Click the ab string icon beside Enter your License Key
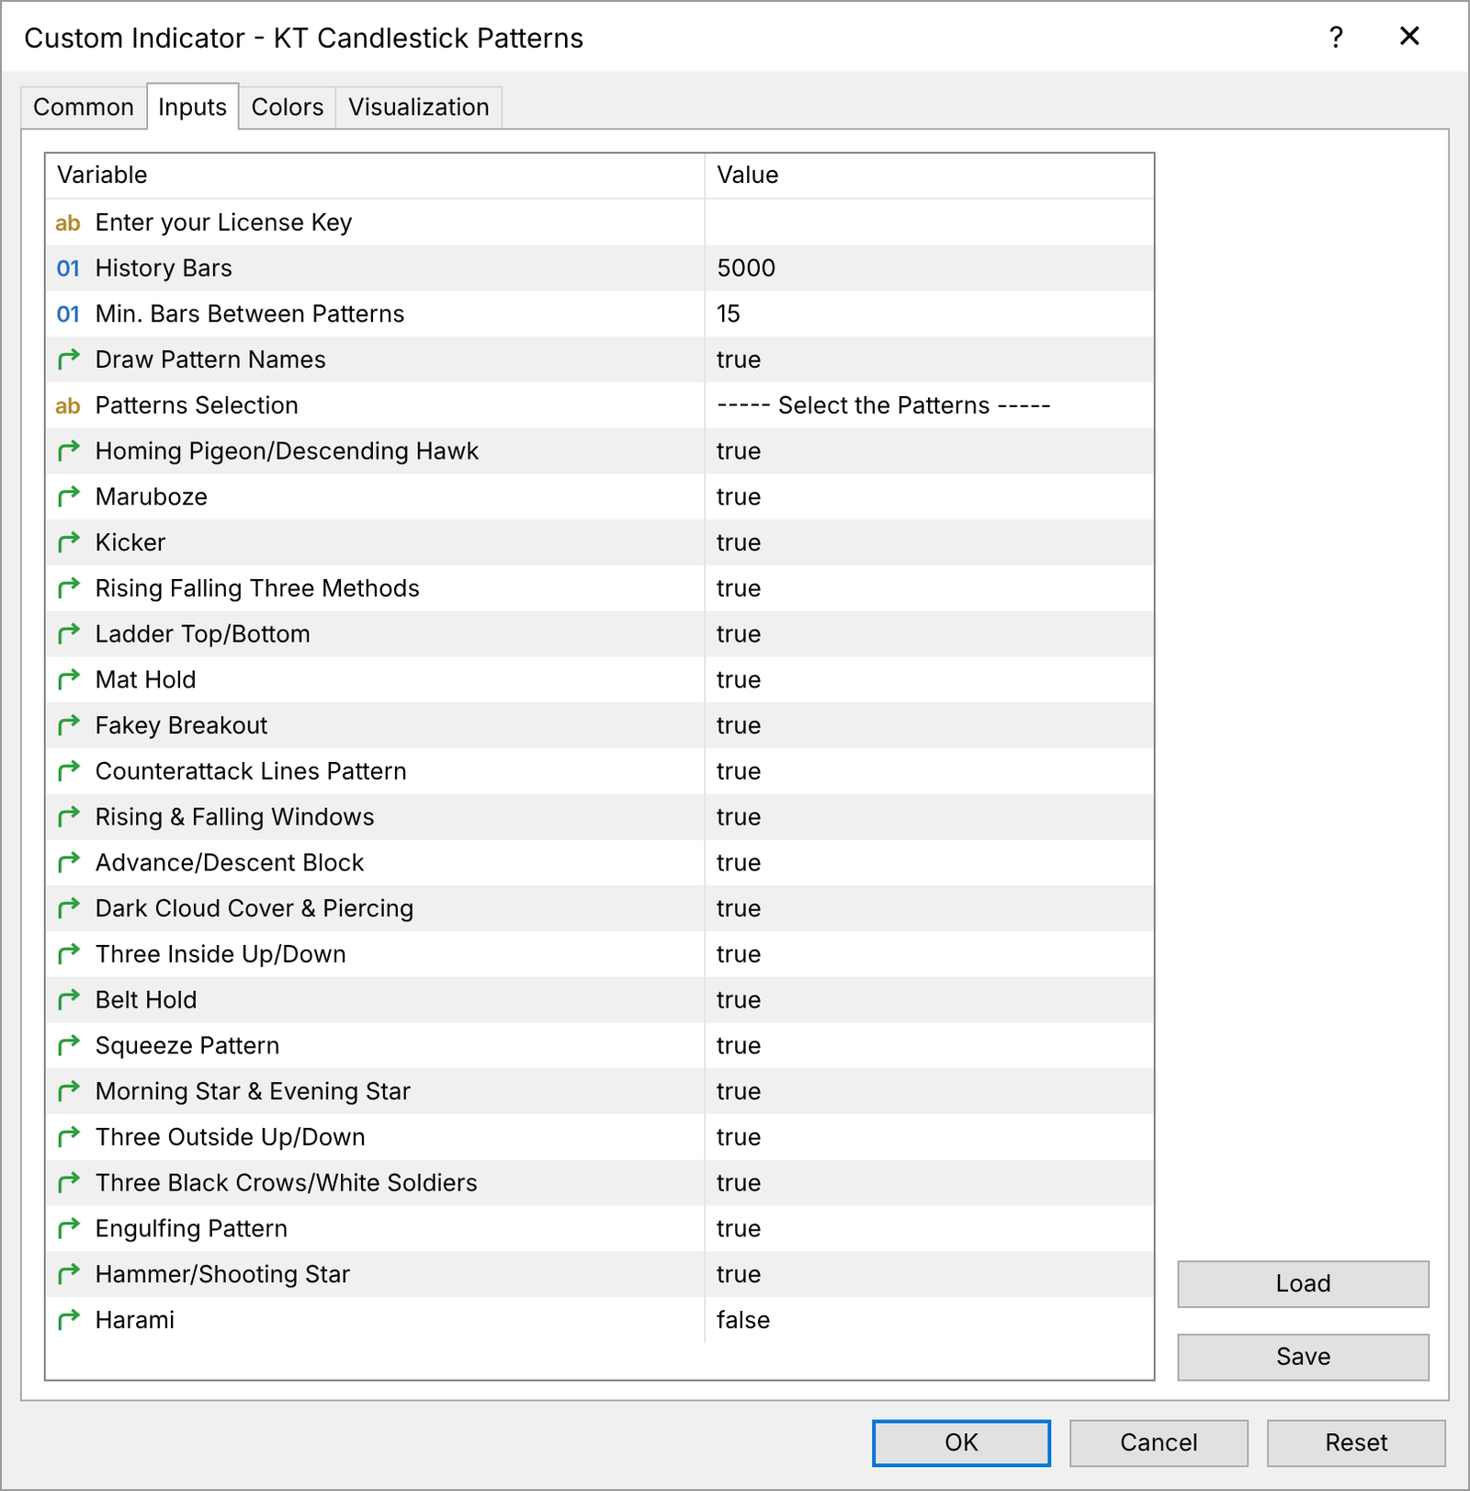The width and height of the screenshot is (1470, 1491). tap(68, 223)
